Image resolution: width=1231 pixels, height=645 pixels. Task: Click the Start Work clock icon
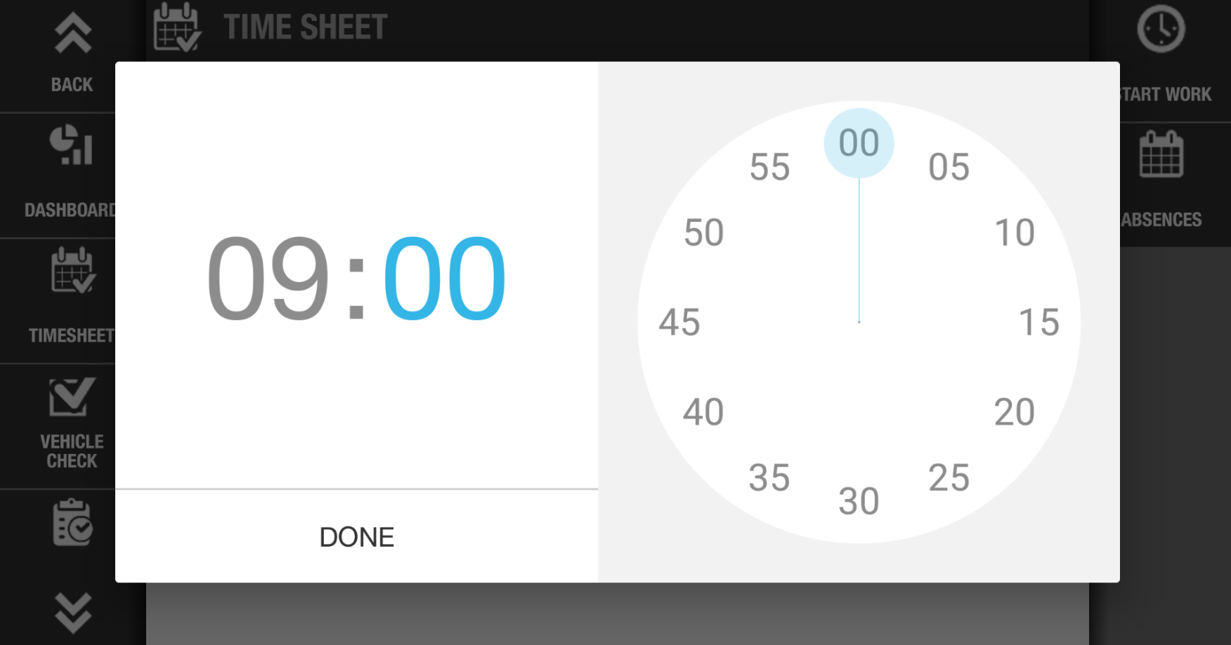1161,29
